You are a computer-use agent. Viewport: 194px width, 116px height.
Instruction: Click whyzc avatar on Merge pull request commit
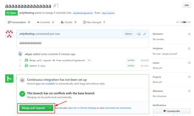pos(26,60)
